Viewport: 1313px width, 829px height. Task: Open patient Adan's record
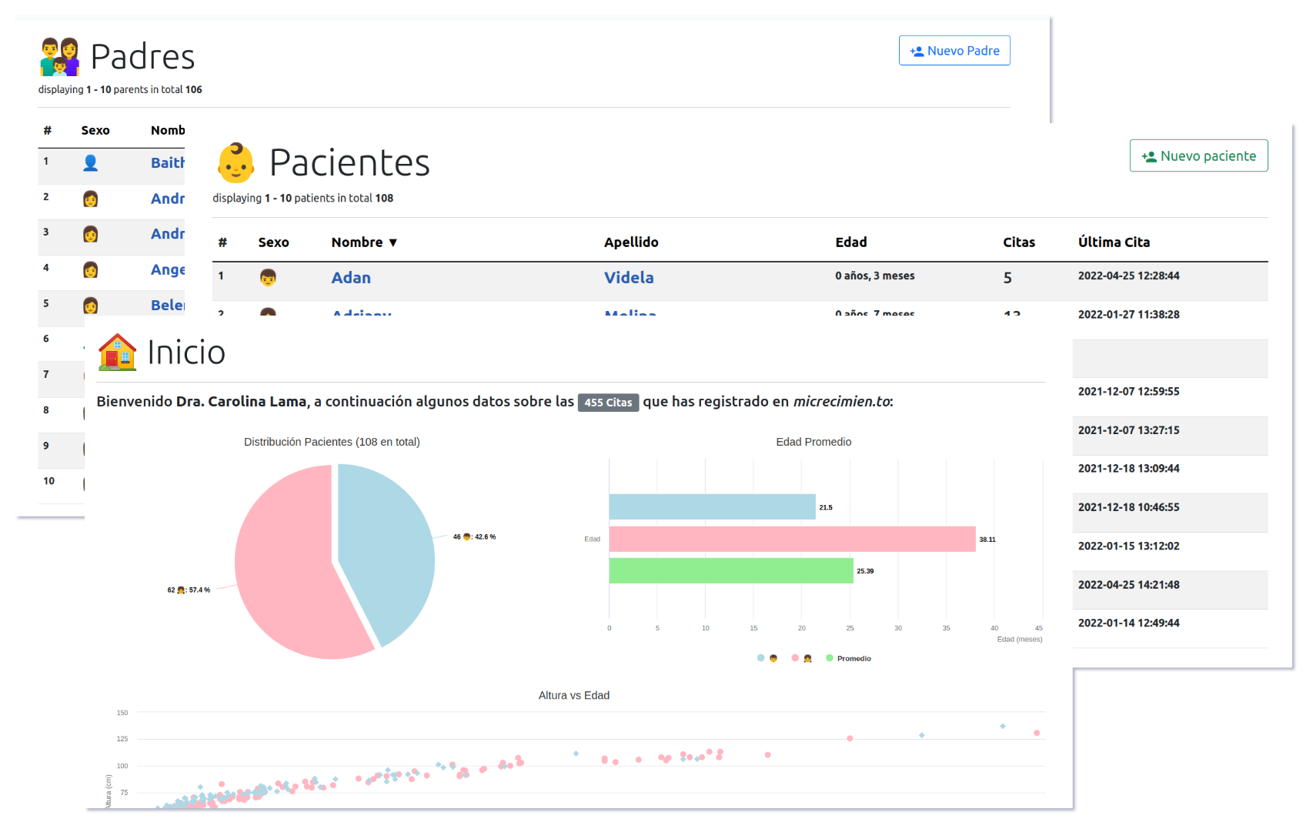[x=350, y=277]
